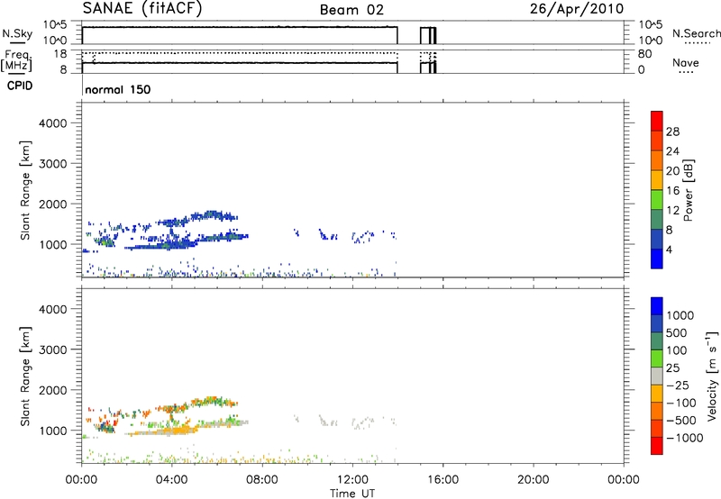This screenshot has height=499, width=721.
Task: Click the "10^5" label right of the N.Sky panel
Action: [651, 24]
